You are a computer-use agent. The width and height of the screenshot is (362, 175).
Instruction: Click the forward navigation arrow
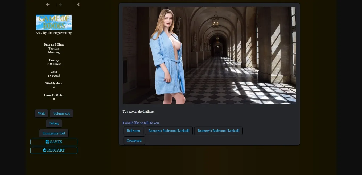(60, 5)
